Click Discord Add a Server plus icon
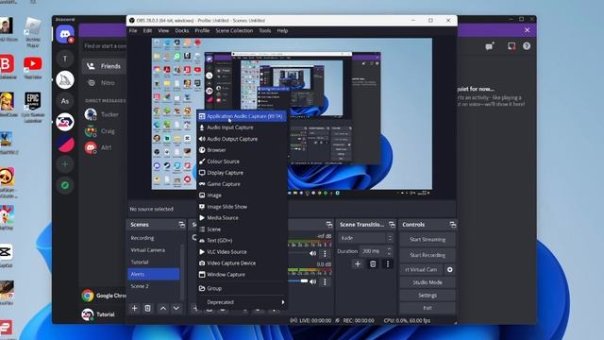 (65, 164)
